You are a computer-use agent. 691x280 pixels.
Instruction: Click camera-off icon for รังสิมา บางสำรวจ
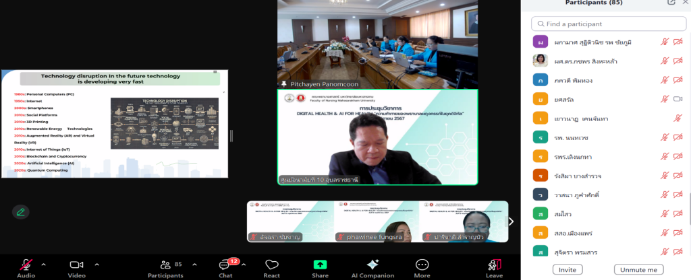pyautogui.click(x=678, y=176)
